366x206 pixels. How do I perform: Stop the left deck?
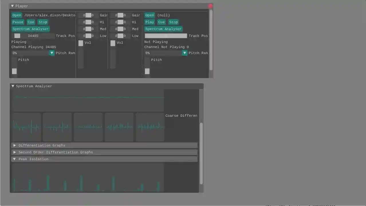43,22
